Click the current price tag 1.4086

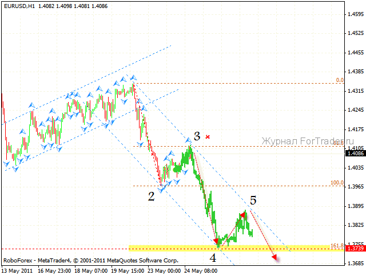tap(355, 153)
